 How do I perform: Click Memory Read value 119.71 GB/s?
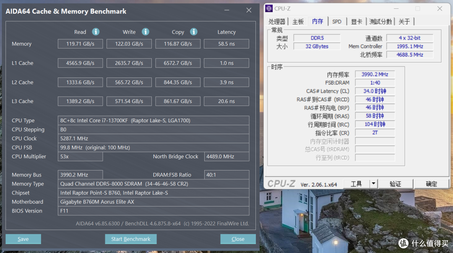click(x=80, y=44)
